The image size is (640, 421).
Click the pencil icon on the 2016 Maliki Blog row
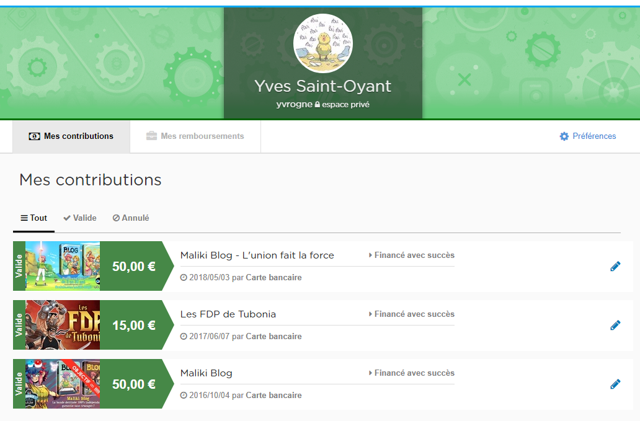[615, 384]
